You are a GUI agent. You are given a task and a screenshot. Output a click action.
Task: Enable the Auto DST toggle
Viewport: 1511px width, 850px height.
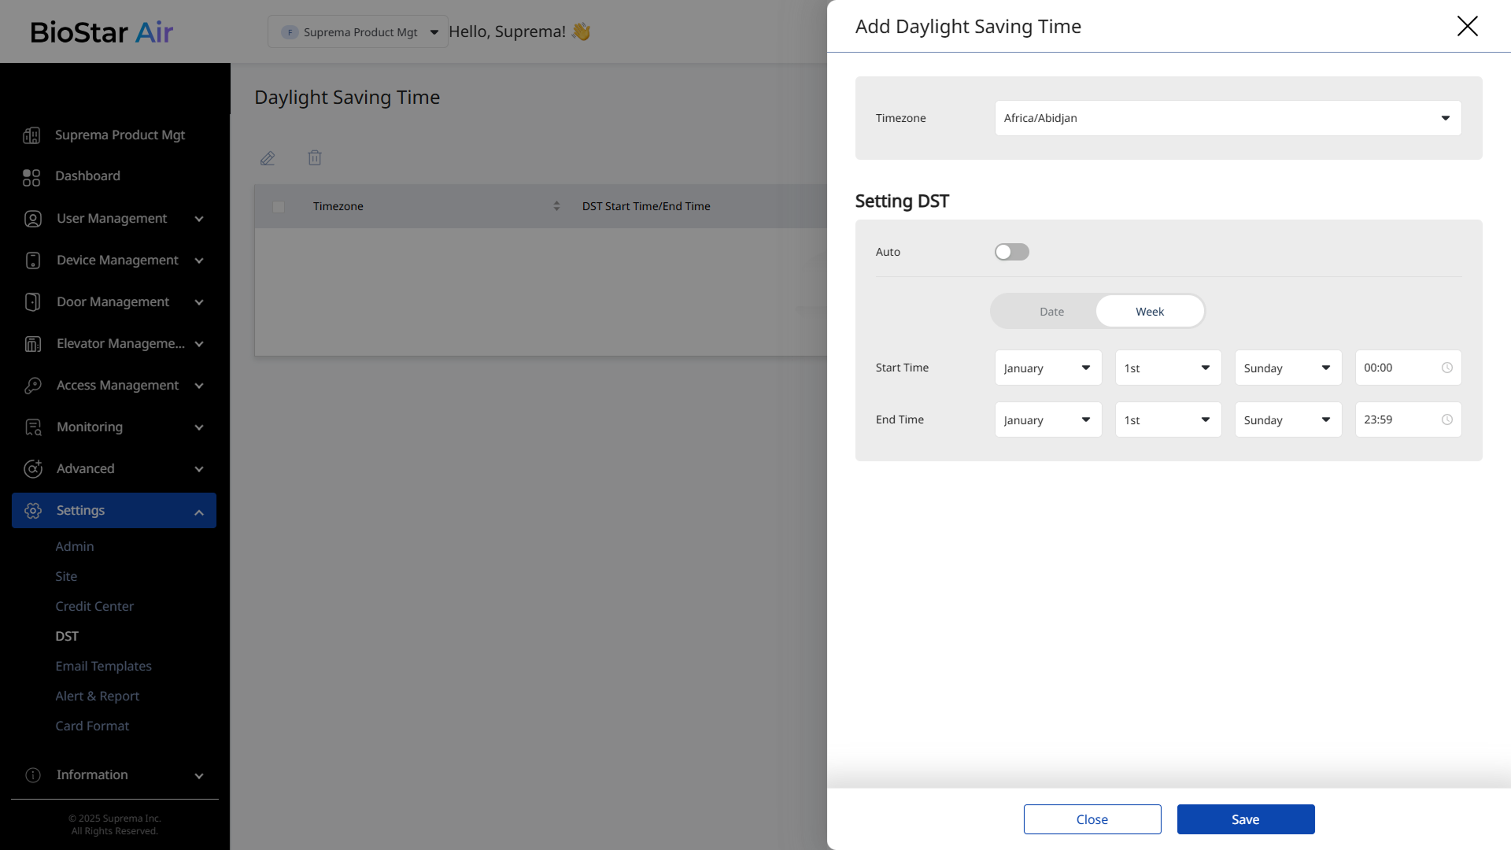[x=1011, y=252]
